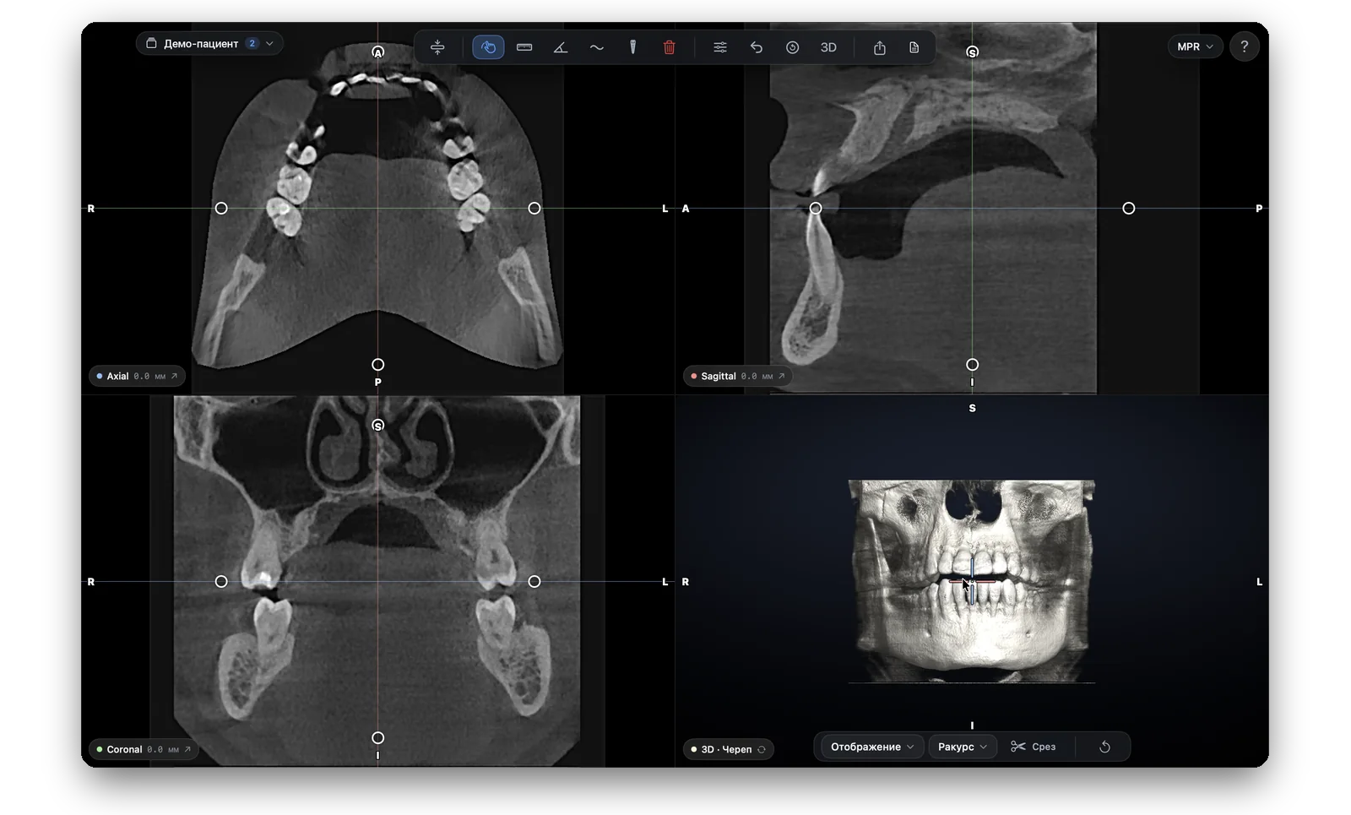Click the reset view circular icon
The width and height of the screenshot is (1351, 815).
tap(792, 47)
